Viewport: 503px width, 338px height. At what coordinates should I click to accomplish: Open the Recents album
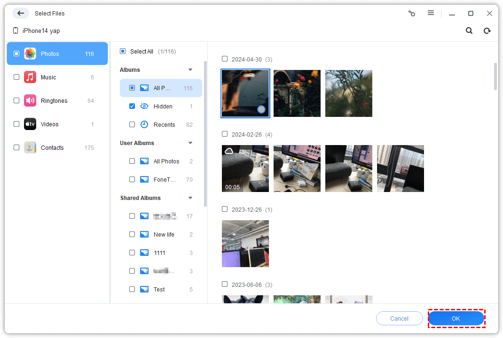pos(161,124)
